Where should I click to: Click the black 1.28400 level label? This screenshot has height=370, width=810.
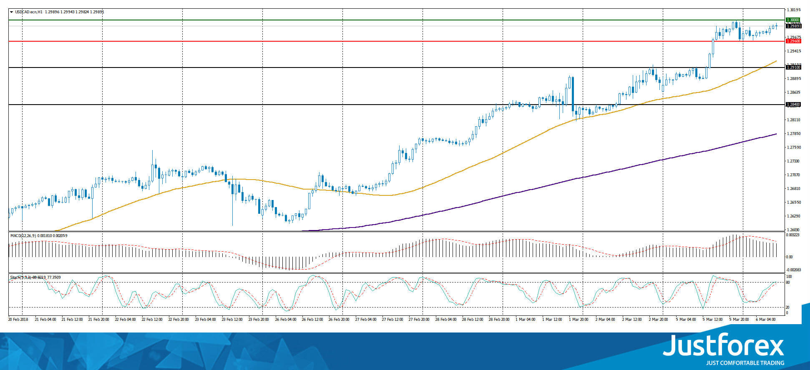pyautogui.click(x=793, y=105)
